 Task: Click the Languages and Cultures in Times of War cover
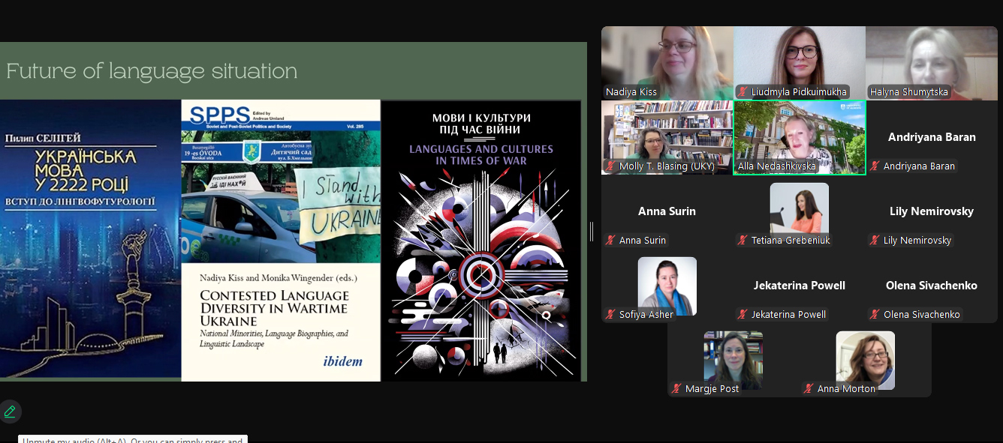pos(481,240)
